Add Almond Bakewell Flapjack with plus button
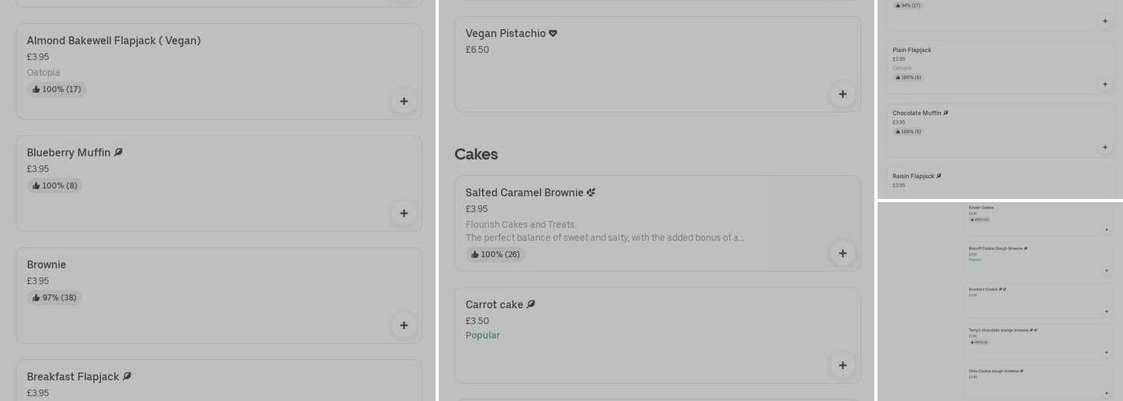1123x401 pixels. [x=403, y=101]
